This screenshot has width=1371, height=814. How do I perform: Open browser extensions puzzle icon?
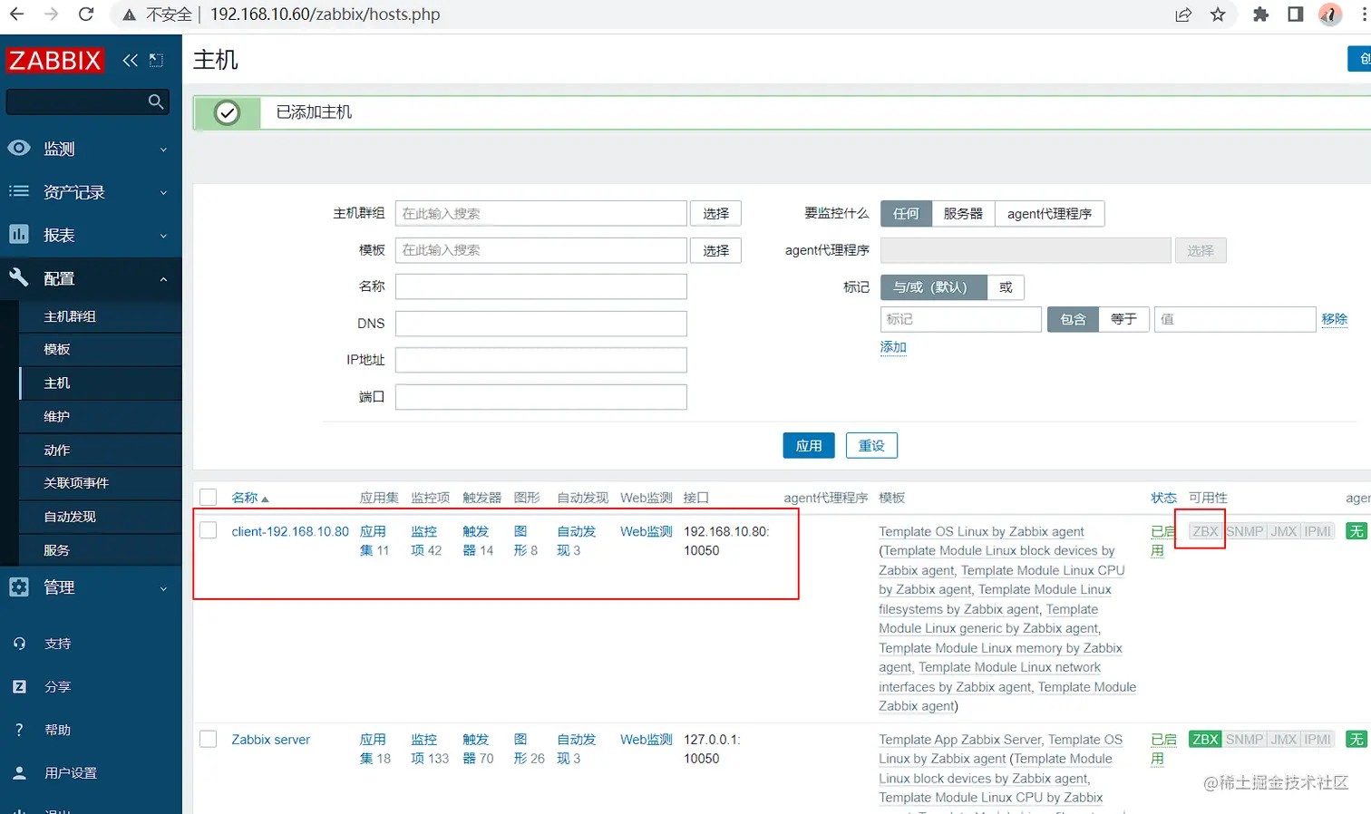pyautogui.click(x=1260, y=15)
